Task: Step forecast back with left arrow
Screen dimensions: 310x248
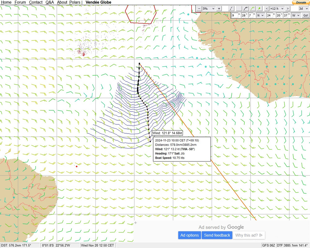Action: point(267,8)
